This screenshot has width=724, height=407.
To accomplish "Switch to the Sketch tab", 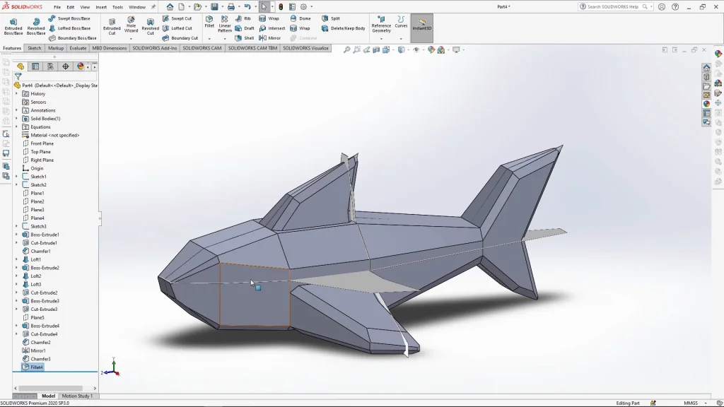I will [35, 48].
